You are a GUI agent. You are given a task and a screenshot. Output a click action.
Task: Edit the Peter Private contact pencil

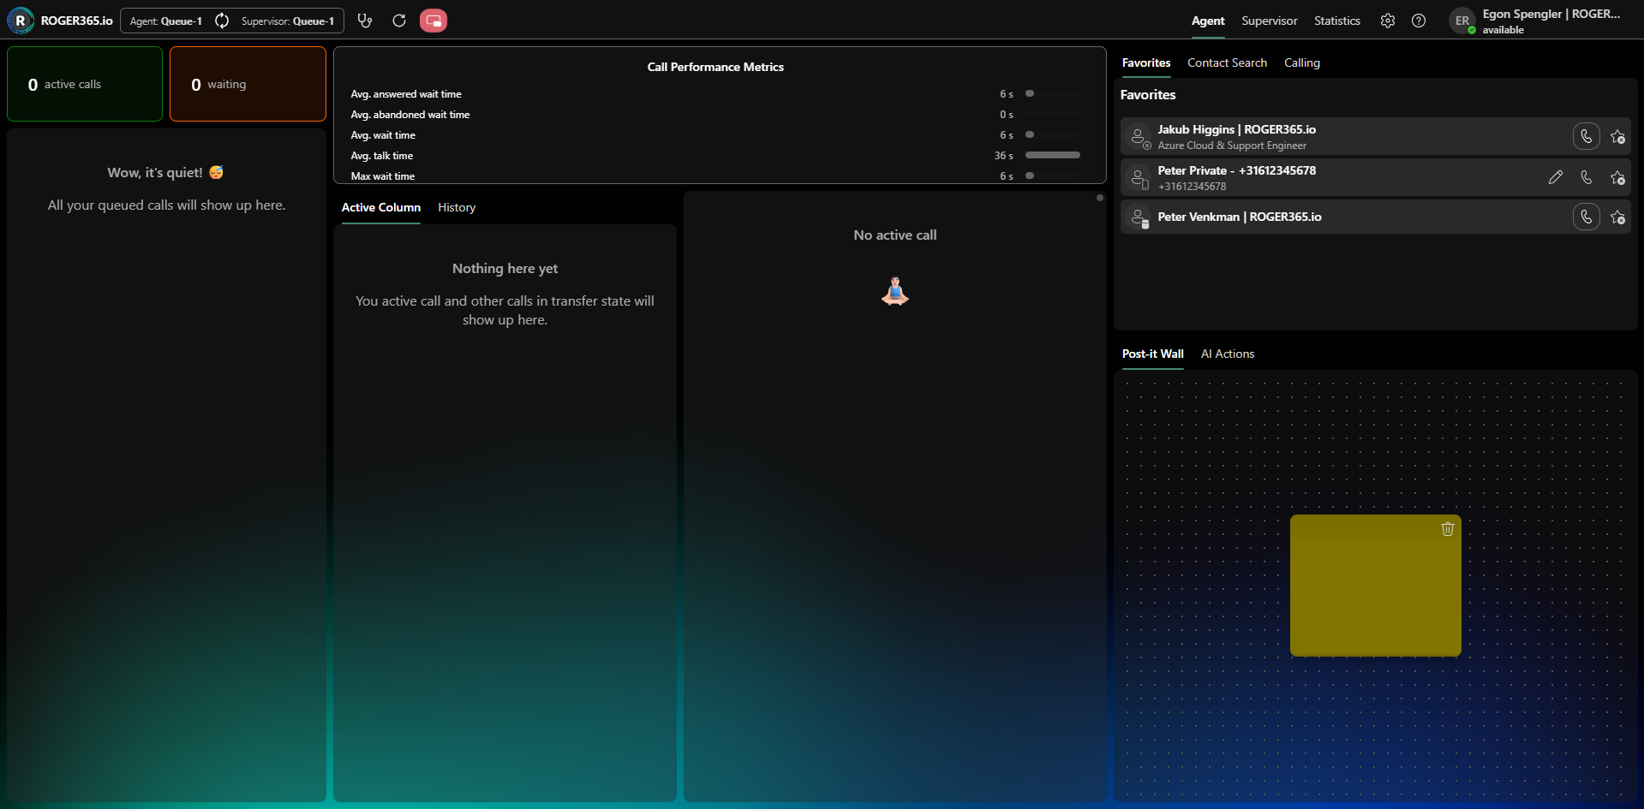tap(1556, 177)
